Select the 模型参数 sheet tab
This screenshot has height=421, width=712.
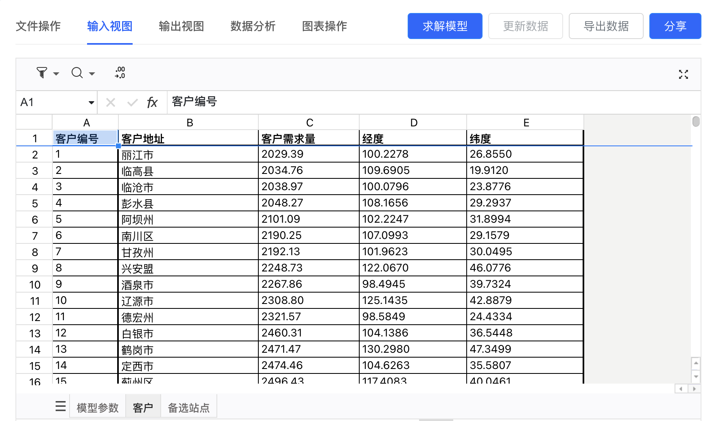coord(98,407)
